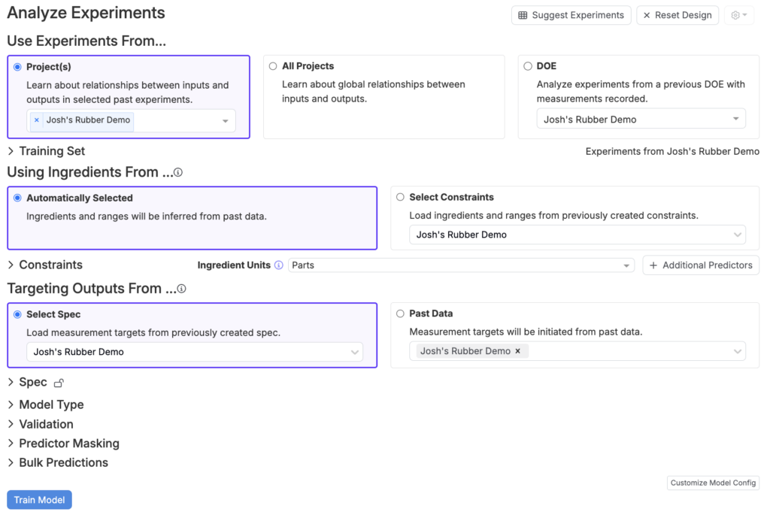This screenshot has height=515, width=770.
Task: Open the settings gear dropdown
Action: [738, 15]
